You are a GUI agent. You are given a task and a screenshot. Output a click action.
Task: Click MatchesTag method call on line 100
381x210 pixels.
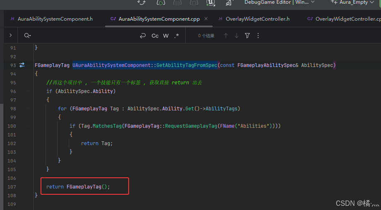pos(107,126)
